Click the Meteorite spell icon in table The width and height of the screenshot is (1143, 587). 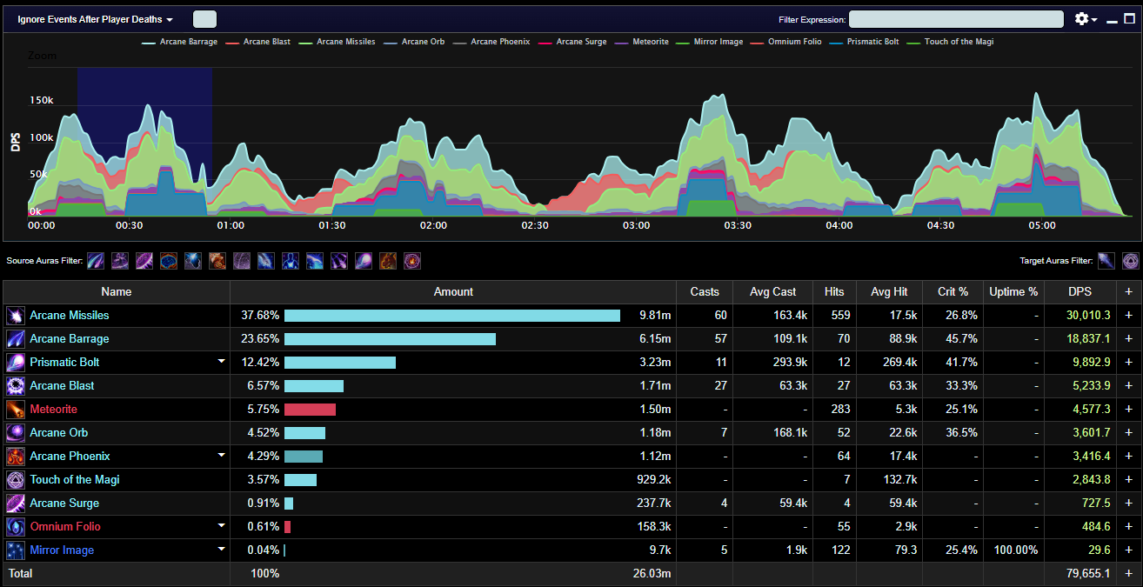pos(16,410)
